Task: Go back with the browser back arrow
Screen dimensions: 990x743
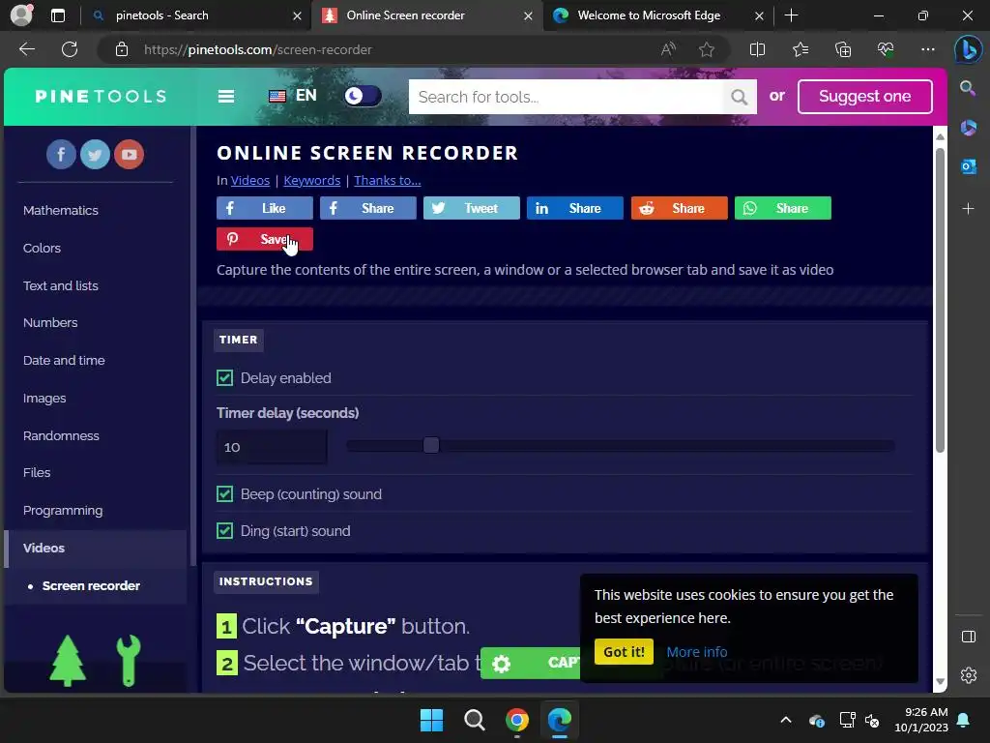Action: click(x=27, y=49)
